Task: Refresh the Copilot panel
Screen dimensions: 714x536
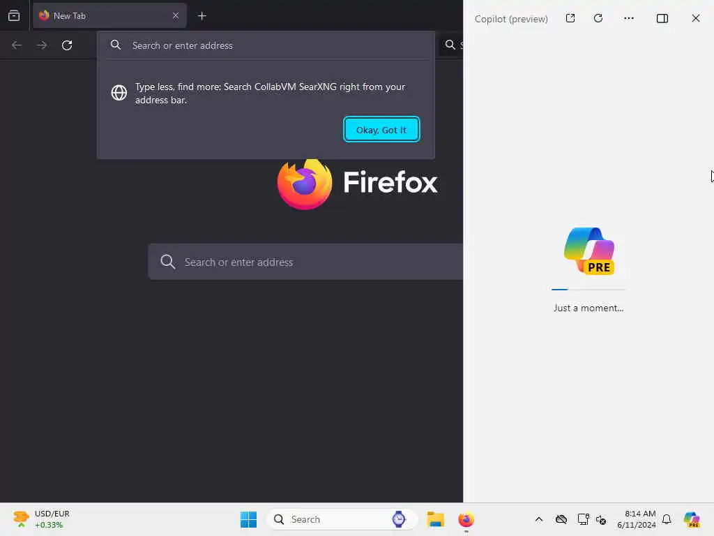Action: (x=598, y=18)
